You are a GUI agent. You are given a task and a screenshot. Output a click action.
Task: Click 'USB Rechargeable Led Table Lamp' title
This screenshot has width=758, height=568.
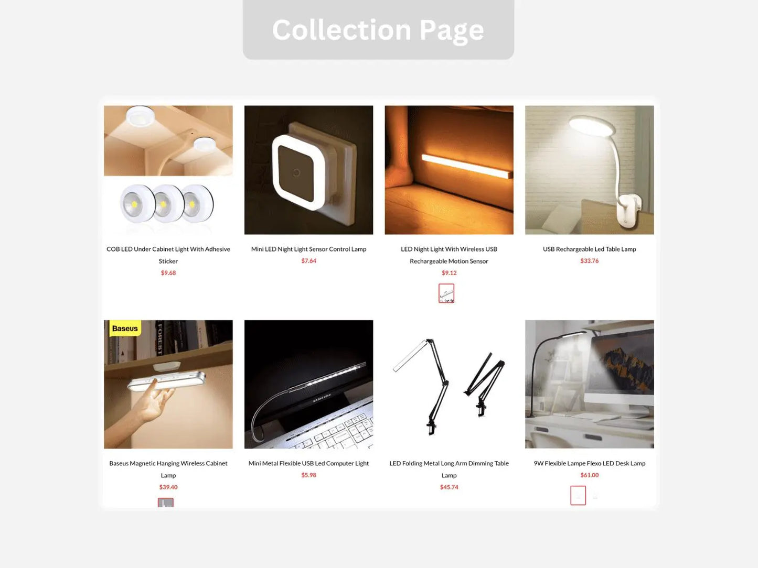pos(590,249)
